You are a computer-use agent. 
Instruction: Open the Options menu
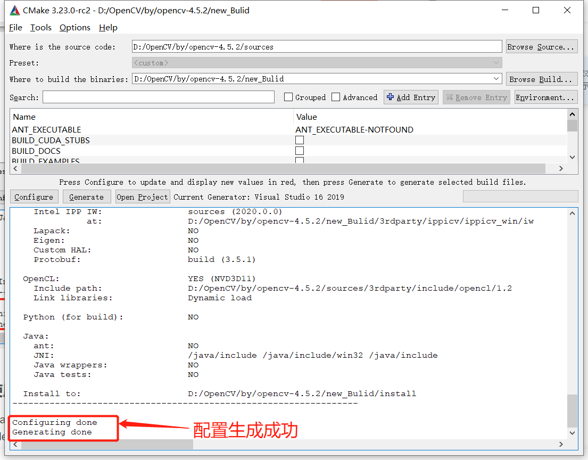[74, 27]
